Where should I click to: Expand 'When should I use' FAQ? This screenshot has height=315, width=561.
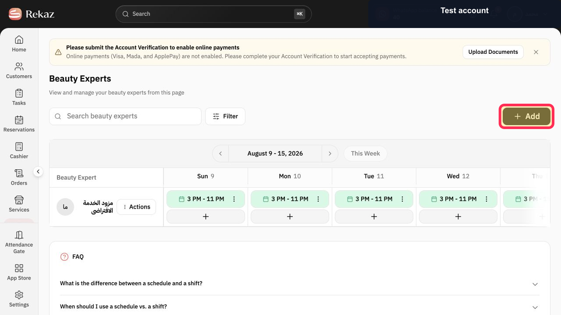300,306
